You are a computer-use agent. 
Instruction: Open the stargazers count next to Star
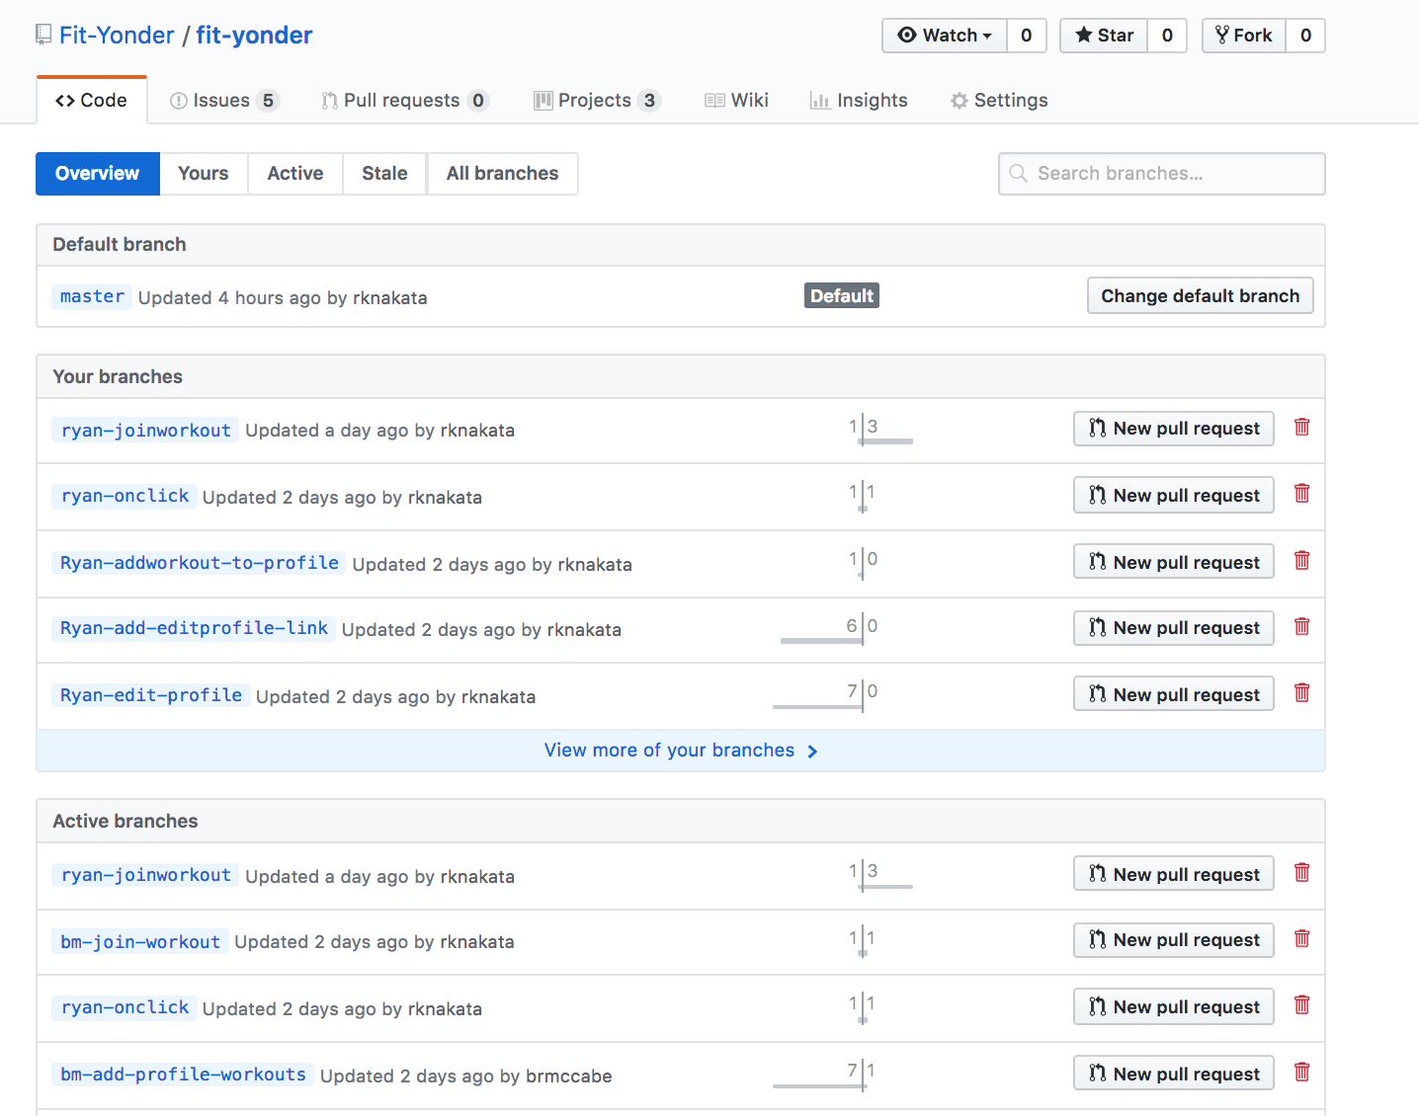click(1167, 36)
